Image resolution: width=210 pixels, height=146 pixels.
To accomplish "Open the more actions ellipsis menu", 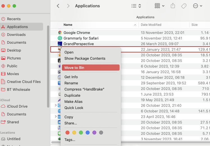I will 198,6.
